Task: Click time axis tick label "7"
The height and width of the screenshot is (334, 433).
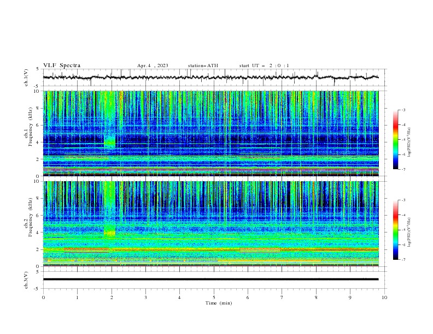Action: tap(282, 297)
